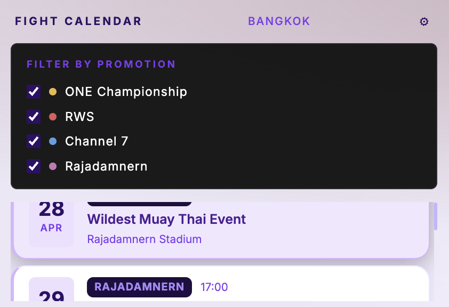Click the blue Channel 7 promotion dot

(52, 141)
